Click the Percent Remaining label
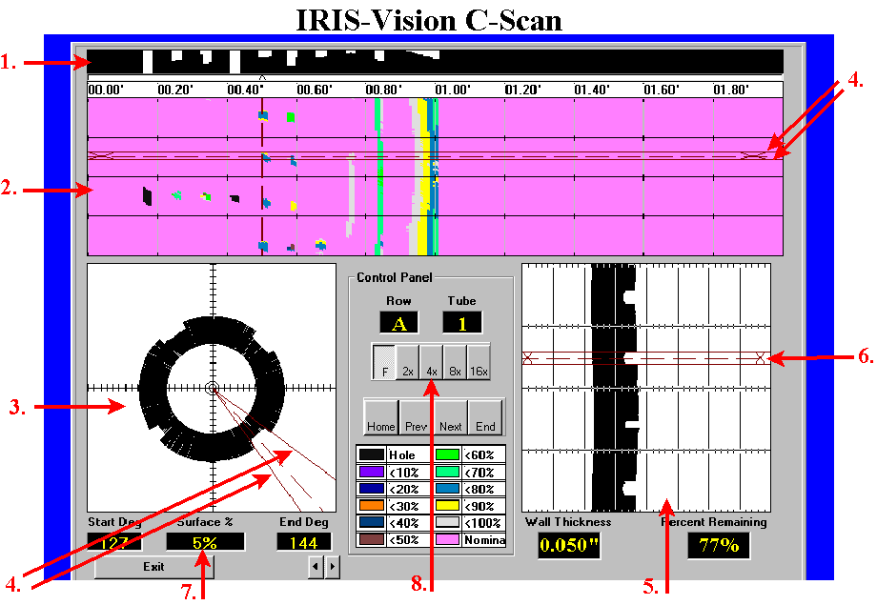This screenshot has width=877, height=605. (x=714, y=522)
